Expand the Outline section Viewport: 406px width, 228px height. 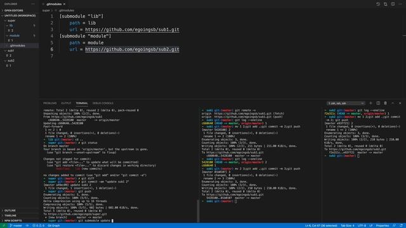point(20,210)
